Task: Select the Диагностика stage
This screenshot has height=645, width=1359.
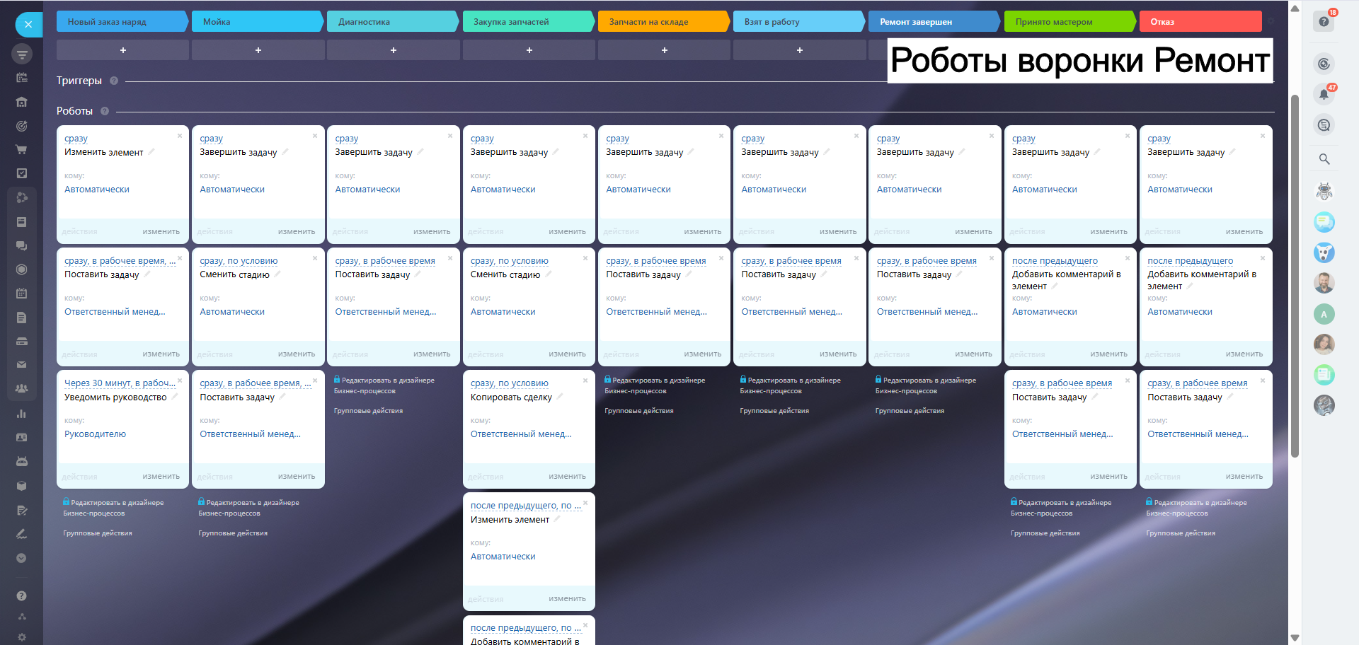Action: coord(391,22)
